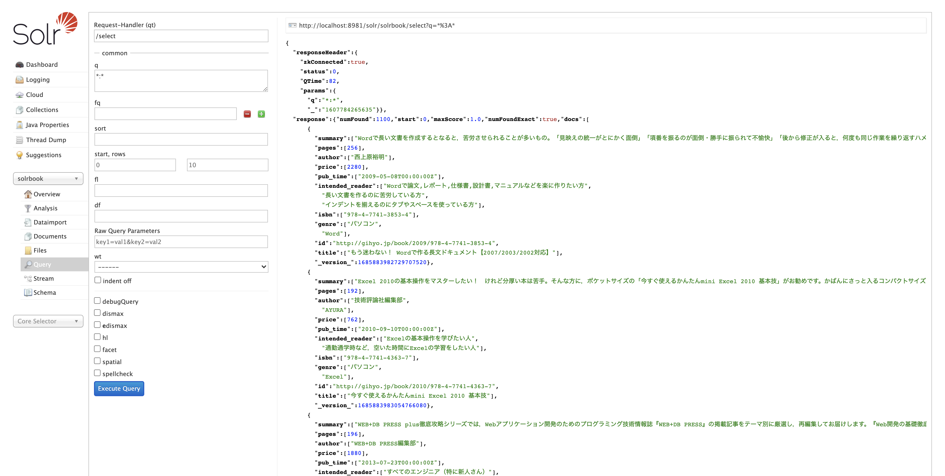
Task: Open the Core Selector dropdown
Action: pos(48,321)
